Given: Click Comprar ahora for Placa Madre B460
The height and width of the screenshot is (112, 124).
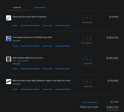Looking at the screenshot, I should click(x=47, y=69).
